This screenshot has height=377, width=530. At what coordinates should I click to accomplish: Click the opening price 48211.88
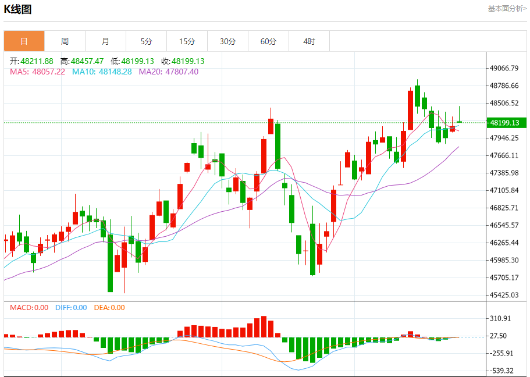pyautogui.click(x=37, y=61)
